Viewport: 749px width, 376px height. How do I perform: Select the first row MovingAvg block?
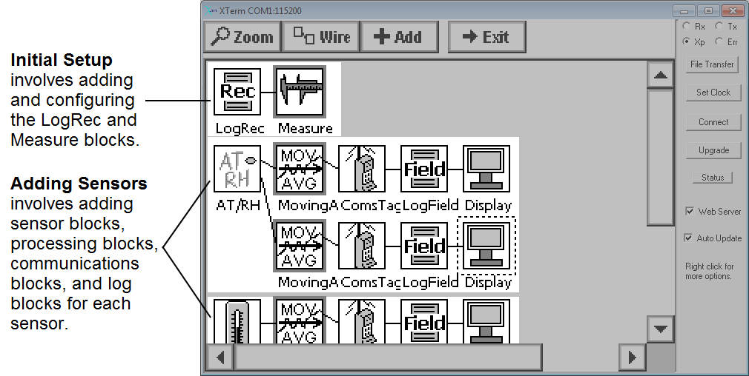pyautogui.click(x=300, y=169)
